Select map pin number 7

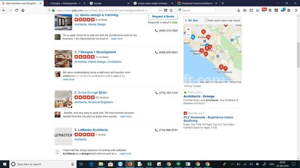[225, 68]
